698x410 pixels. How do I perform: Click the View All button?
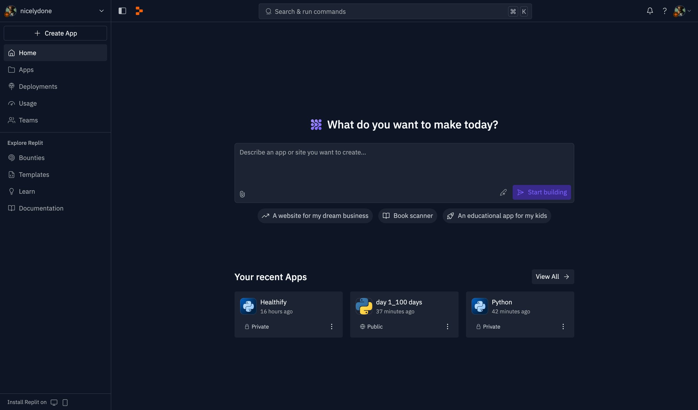point(553,277)
